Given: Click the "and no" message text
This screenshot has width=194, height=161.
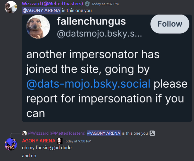Looking at the screenshot, I should 29,155.
